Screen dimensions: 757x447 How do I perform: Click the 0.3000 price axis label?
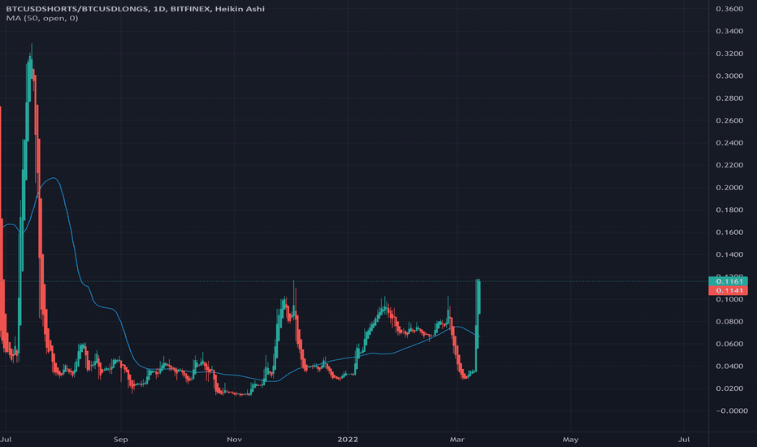tap(729, 76)
